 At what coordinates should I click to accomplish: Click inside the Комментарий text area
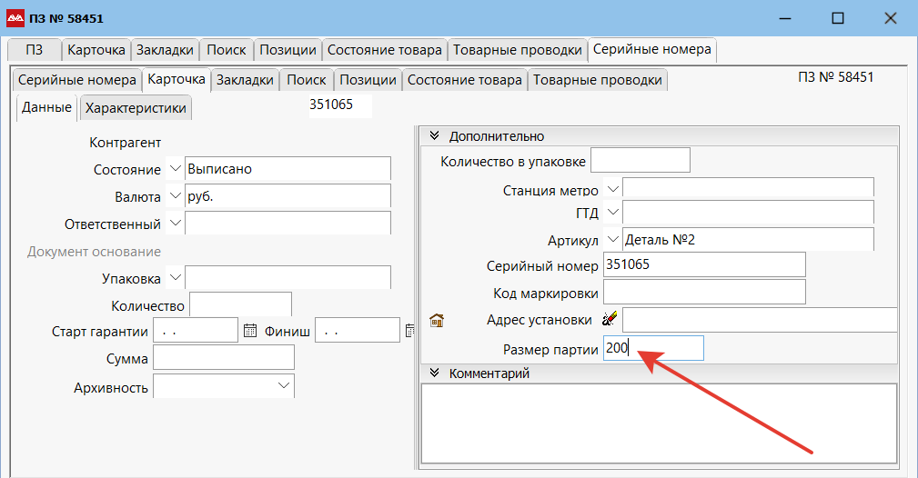pyautogui.click(x=658, y=424)
